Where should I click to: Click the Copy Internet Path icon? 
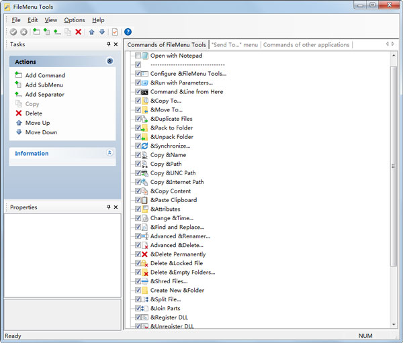(x=144, y=182)
